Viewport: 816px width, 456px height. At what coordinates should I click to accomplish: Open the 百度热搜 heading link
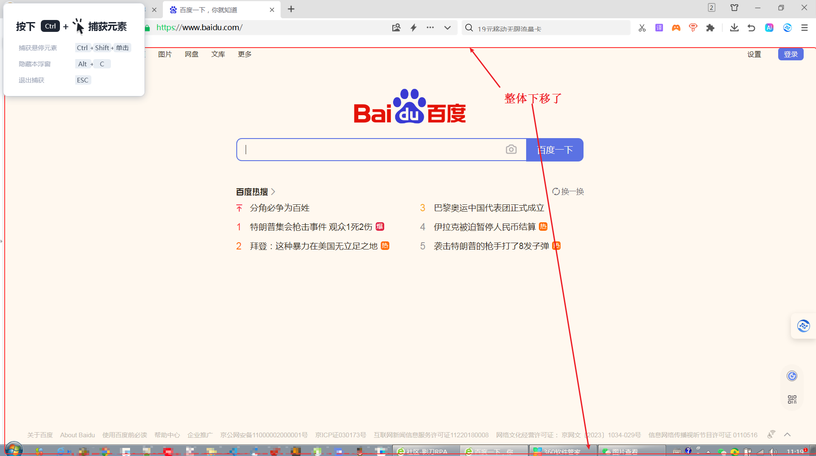click(x=252, y=192)
